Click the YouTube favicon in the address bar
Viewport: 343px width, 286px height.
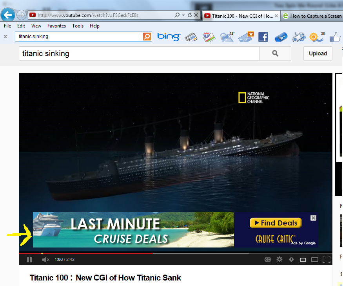(x=33, y=15)
